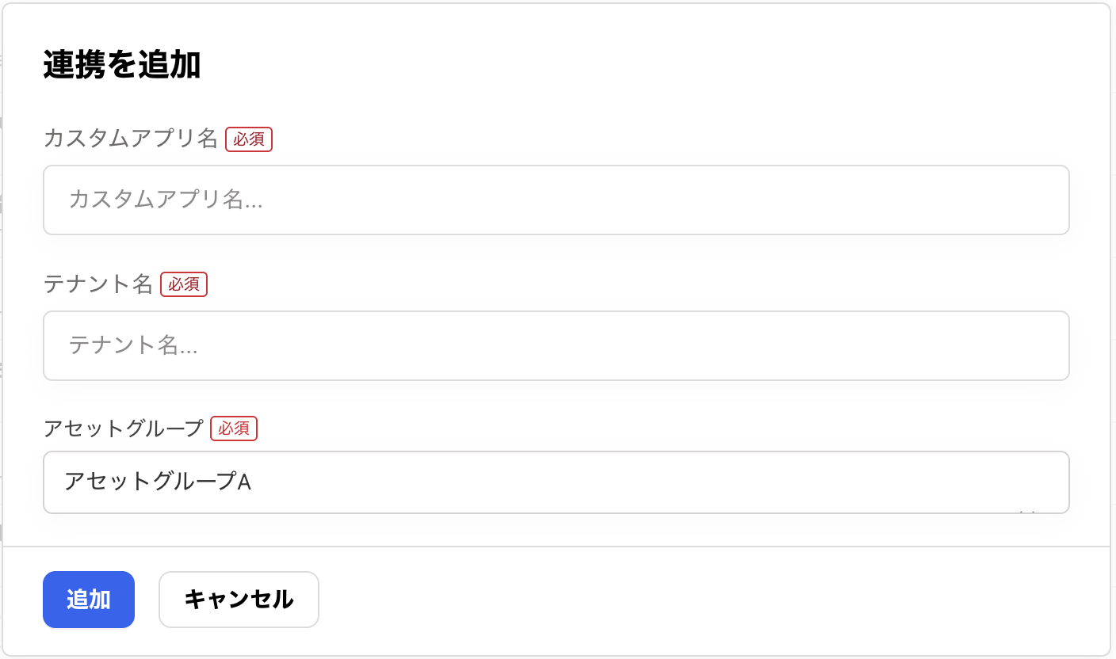This screenshot has width=1116, height=659.
Task: Click the キャンセル button
Action: [x=239, y=600]
